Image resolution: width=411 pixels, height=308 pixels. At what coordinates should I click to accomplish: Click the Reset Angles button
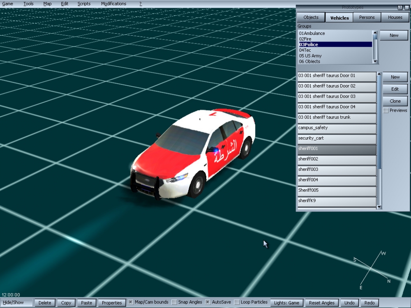pos(322,303)
